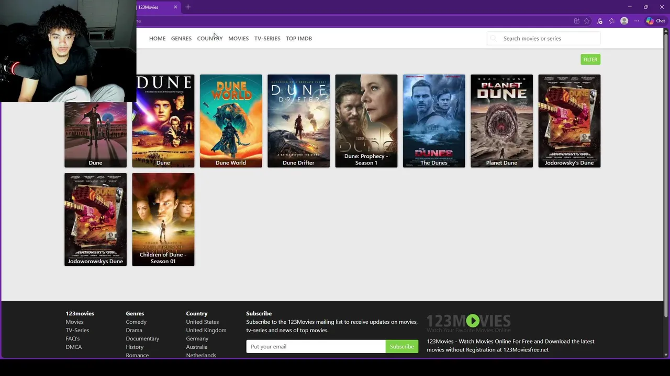670x376 pixels.
Task: Open the Dune World poster
Action: point(230,121)
